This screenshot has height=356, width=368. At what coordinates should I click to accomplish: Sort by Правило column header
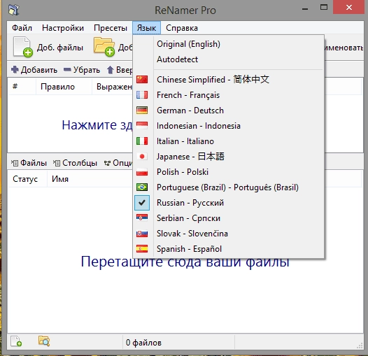point(64,87)
